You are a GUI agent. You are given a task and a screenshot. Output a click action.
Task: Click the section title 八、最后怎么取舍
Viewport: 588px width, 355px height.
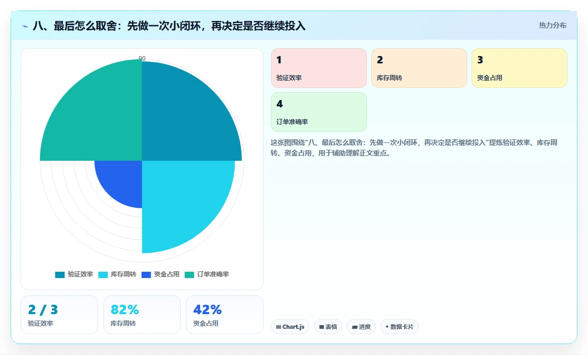(x=169, y=26)
